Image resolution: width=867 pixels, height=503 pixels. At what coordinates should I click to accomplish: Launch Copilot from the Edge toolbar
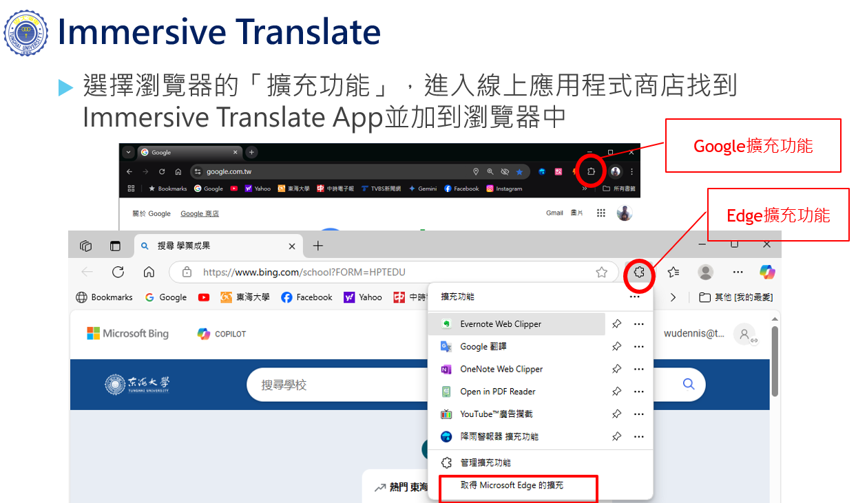(767, 272)
